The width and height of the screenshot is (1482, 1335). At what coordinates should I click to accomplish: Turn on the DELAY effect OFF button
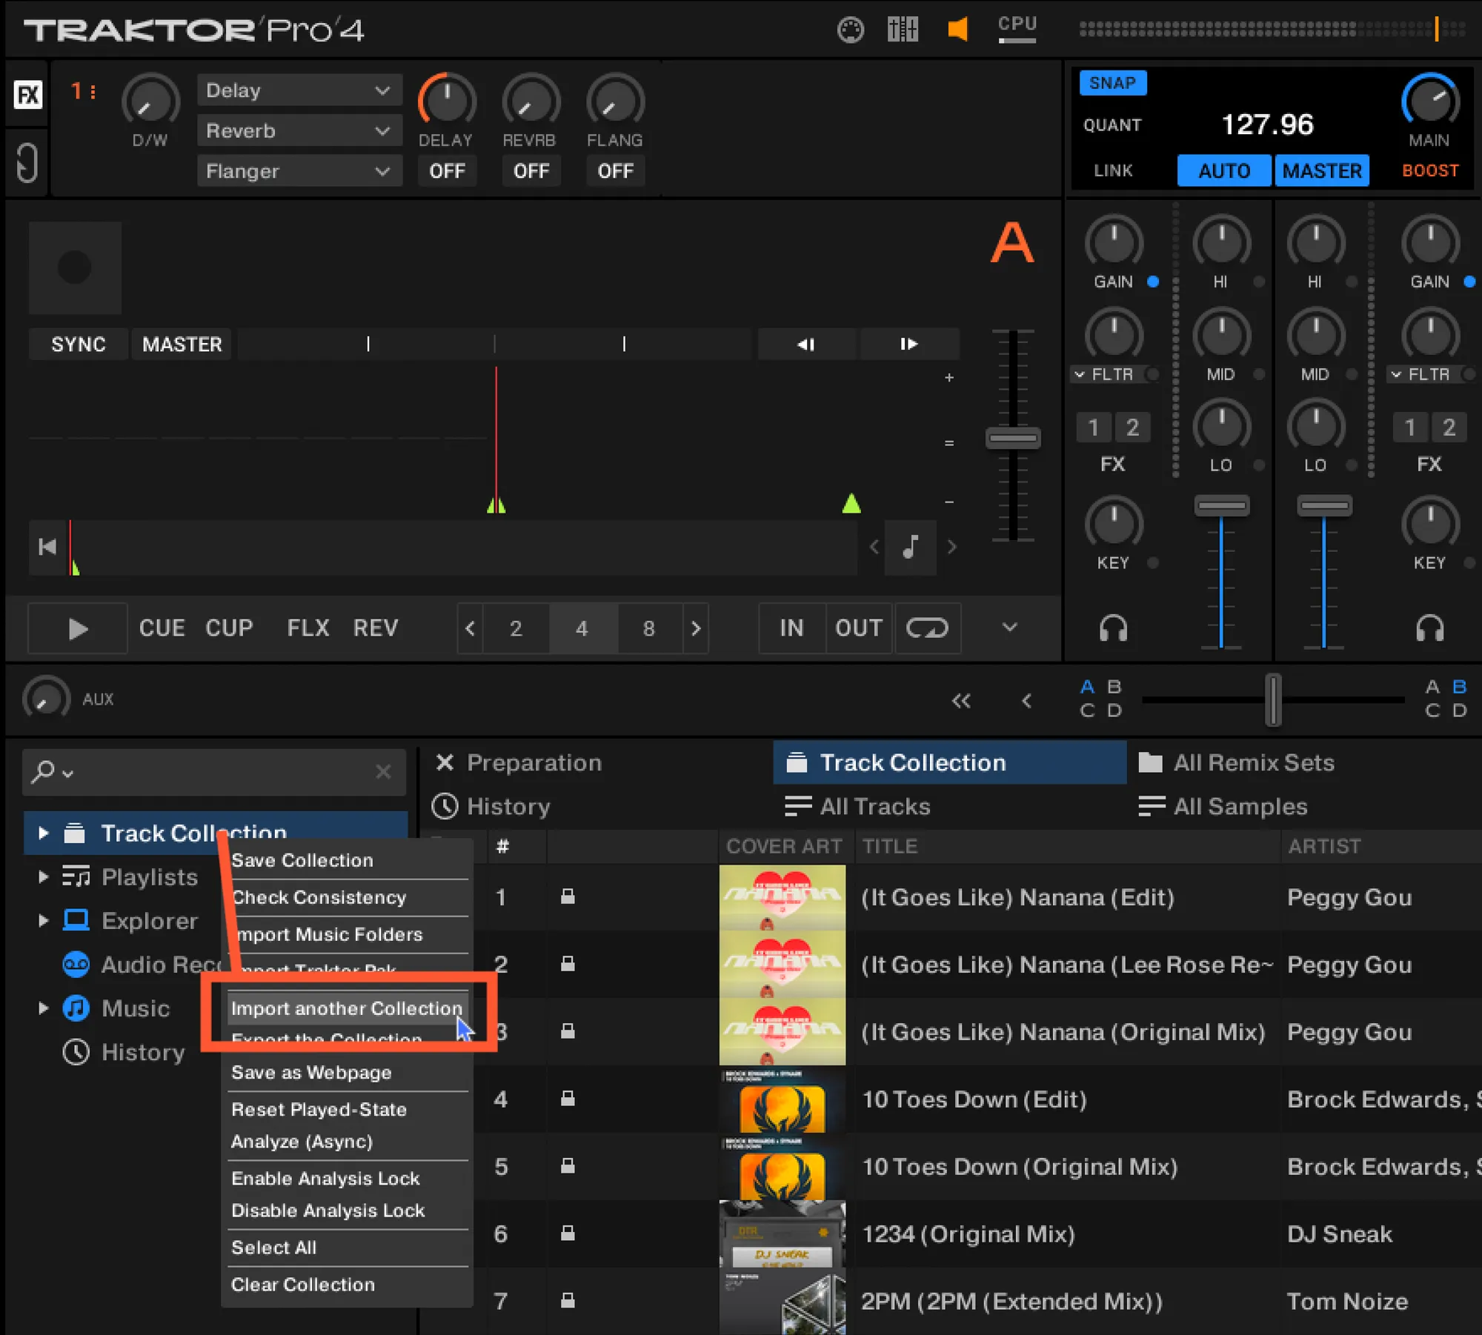(x=447, y=171)
